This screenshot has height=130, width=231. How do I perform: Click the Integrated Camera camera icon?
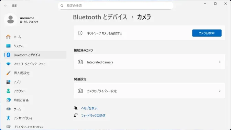tap(80, 62)
